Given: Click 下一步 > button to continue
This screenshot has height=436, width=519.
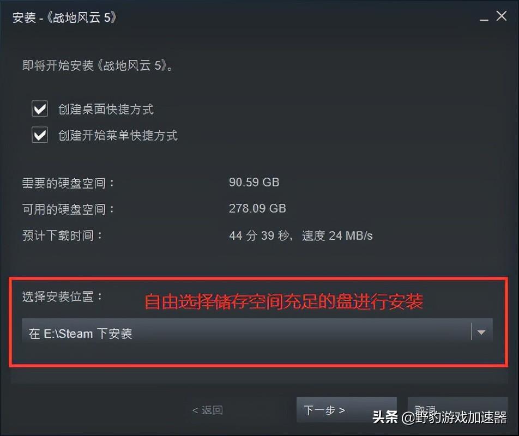Looking at the screenshot, I should pyautogui.click(x=346, y=410).
